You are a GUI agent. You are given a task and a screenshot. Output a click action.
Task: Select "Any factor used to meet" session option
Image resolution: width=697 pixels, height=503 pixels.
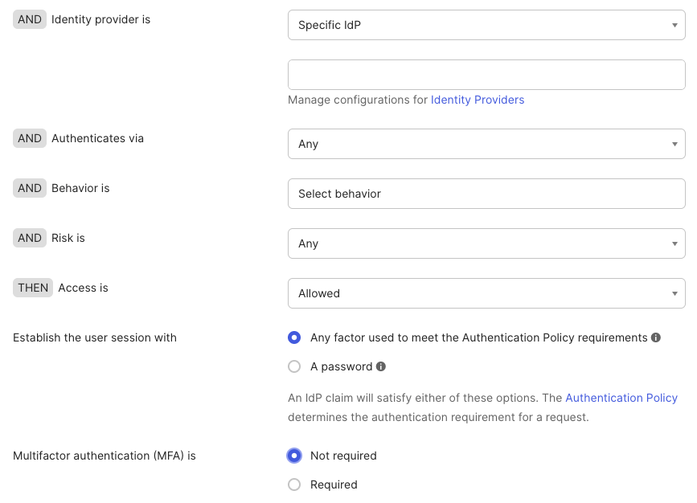[x=294, y=337]
